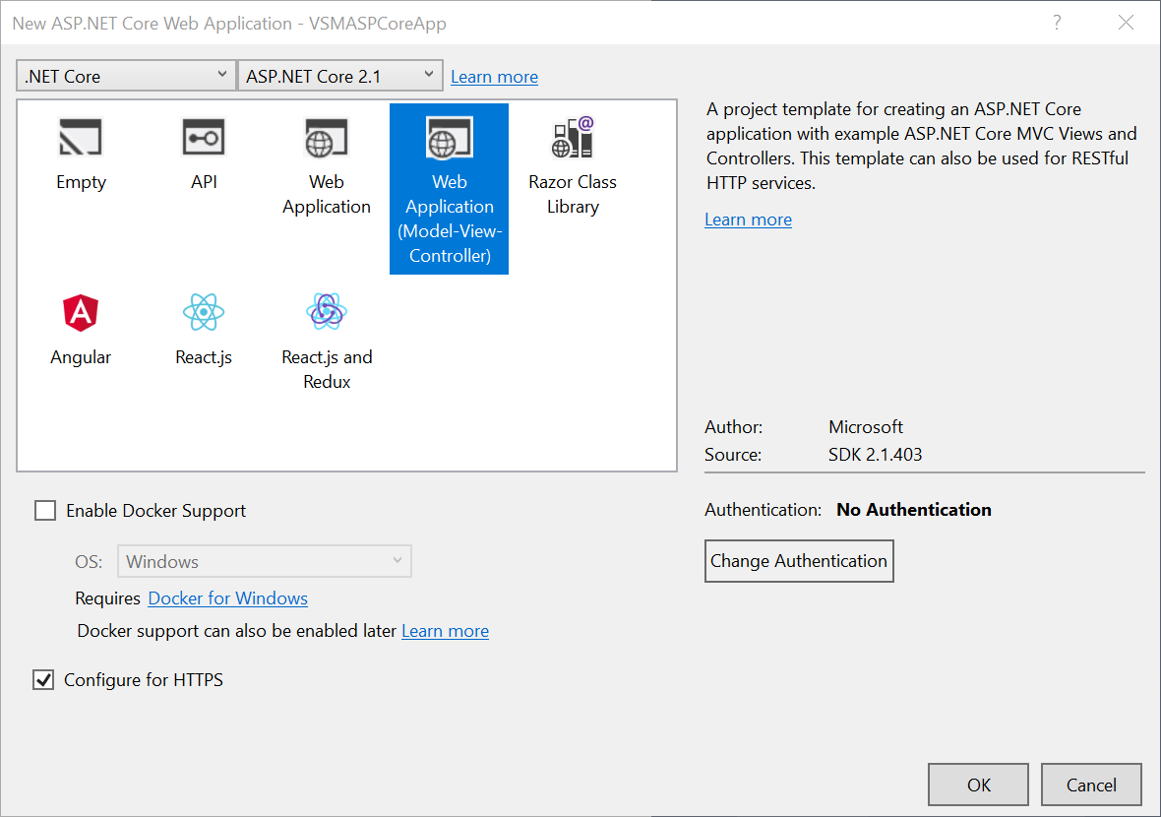
Task: Open Learn more link beside version dropdown
Action: point(494,77)
